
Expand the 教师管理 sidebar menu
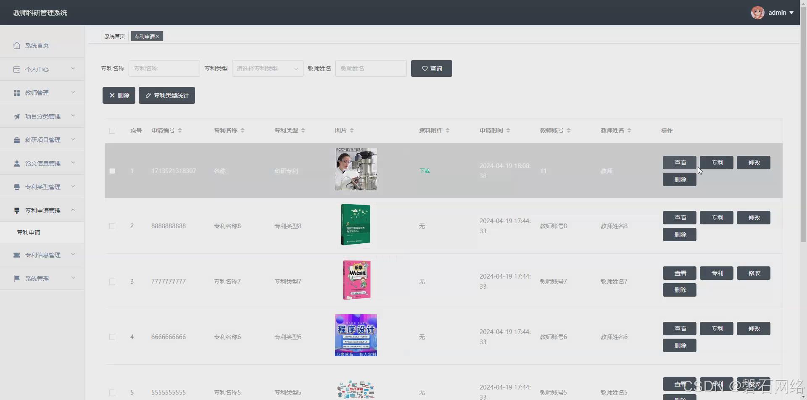pyautogui.click(x=73, y=92)
